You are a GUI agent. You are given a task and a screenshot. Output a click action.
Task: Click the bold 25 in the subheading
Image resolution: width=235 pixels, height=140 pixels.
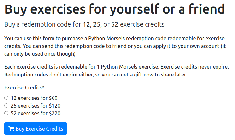tap(97, 24)
